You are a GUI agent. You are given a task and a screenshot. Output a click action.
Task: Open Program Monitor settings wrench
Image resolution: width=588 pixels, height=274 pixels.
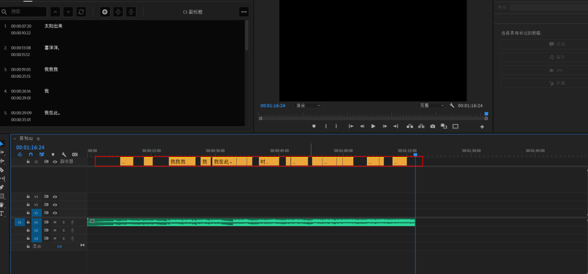pos(452,105)
